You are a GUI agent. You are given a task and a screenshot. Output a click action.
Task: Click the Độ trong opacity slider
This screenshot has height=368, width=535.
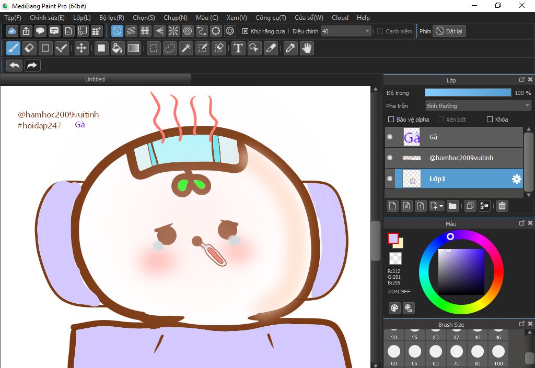[x=468, y=93]
